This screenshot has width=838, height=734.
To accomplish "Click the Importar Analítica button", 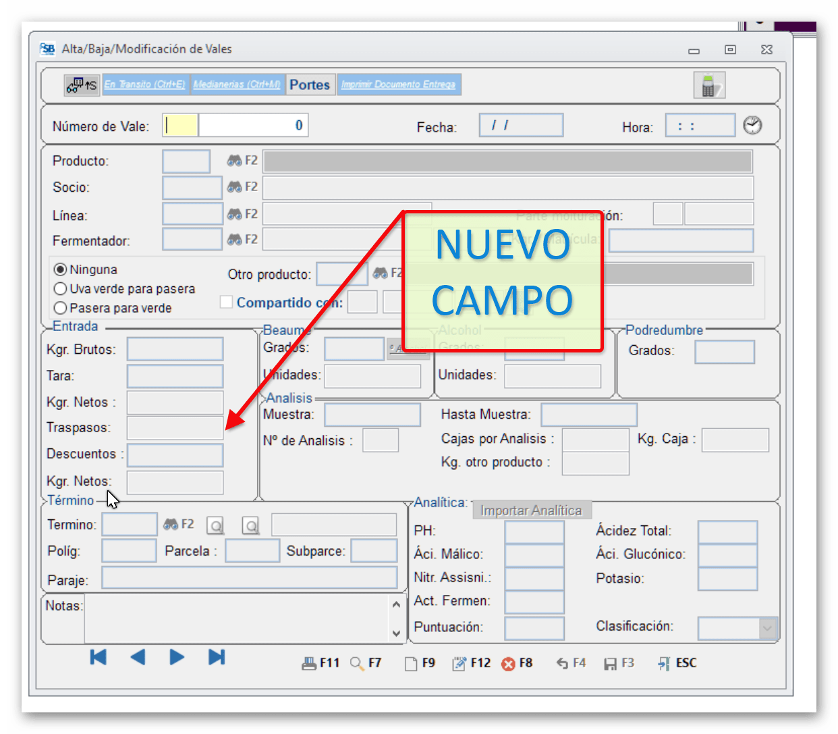I will tap(531, 510).
